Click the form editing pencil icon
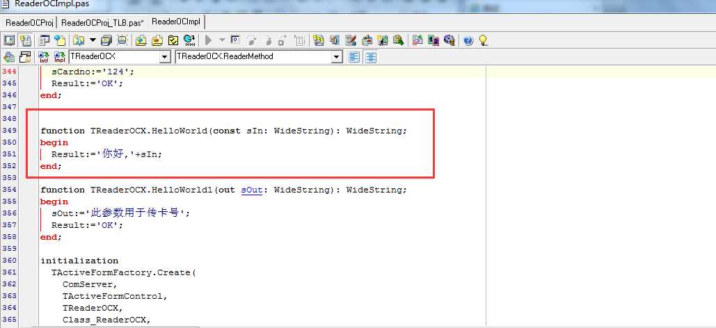 351,40
